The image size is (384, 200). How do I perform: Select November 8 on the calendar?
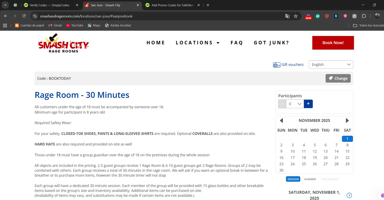coord(347,145)
